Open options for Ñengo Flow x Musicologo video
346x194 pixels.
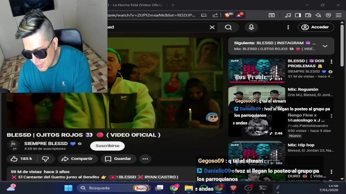[x=331, y=116]
